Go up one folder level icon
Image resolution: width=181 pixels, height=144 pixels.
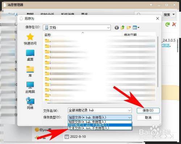point(123,27)
